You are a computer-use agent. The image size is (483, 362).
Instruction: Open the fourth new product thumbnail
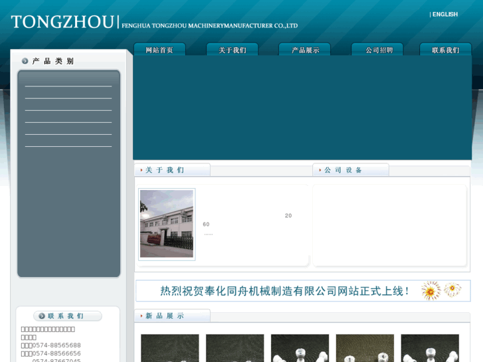(365, 348)
